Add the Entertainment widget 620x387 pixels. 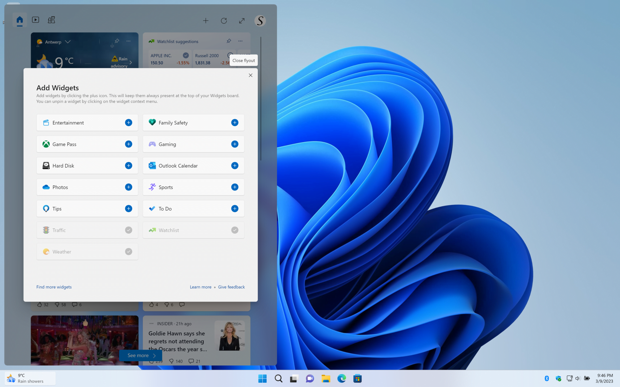coord(128,122)
